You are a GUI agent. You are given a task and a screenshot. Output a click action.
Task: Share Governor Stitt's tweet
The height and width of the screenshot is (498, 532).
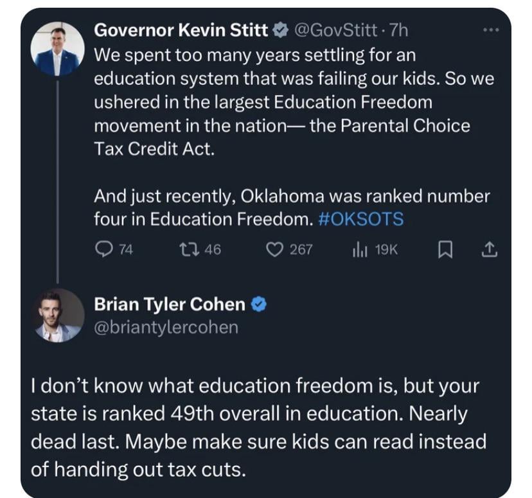[x=490, y=250]
